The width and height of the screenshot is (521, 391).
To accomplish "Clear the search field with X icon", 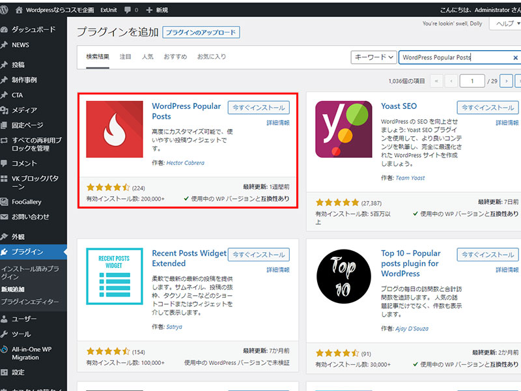I will tap(515, 57).
